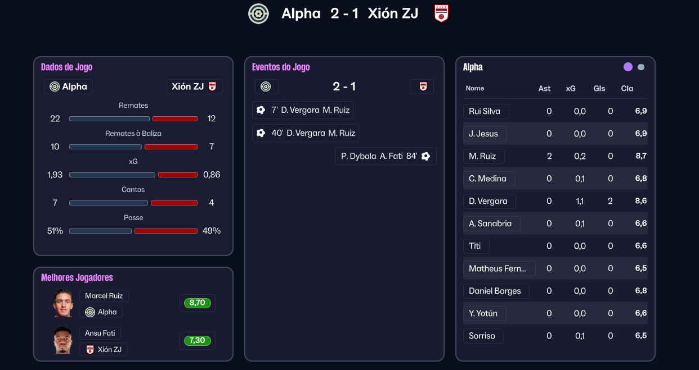699x370 pixels.
Task: Click the Alpha crest in the header
Action: [258, 13]
